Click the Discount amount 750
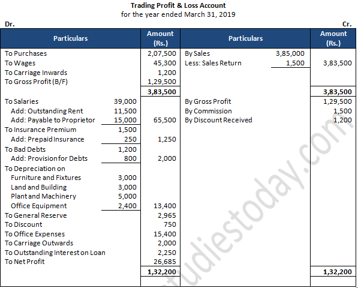This screenshot has height=288, width=358. click(x=170, y=224)
